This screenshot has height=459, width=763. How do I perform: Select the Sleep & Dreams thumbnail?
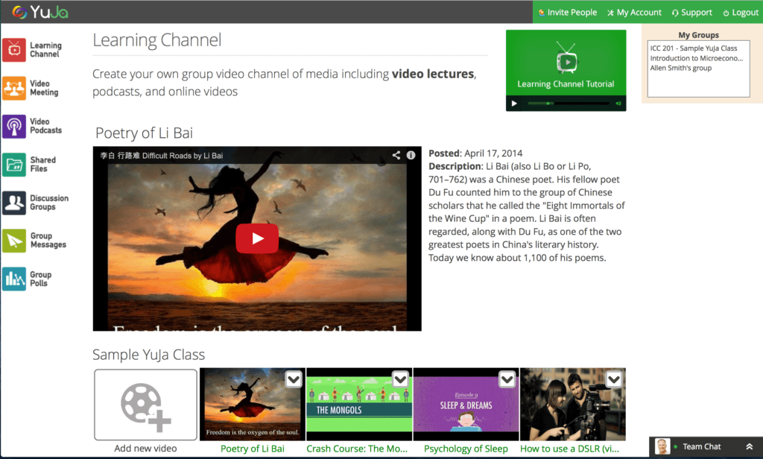pyautogui.click(x=466, y=405)
